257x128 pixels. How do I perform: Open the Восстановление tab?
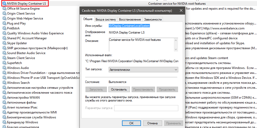130,20
